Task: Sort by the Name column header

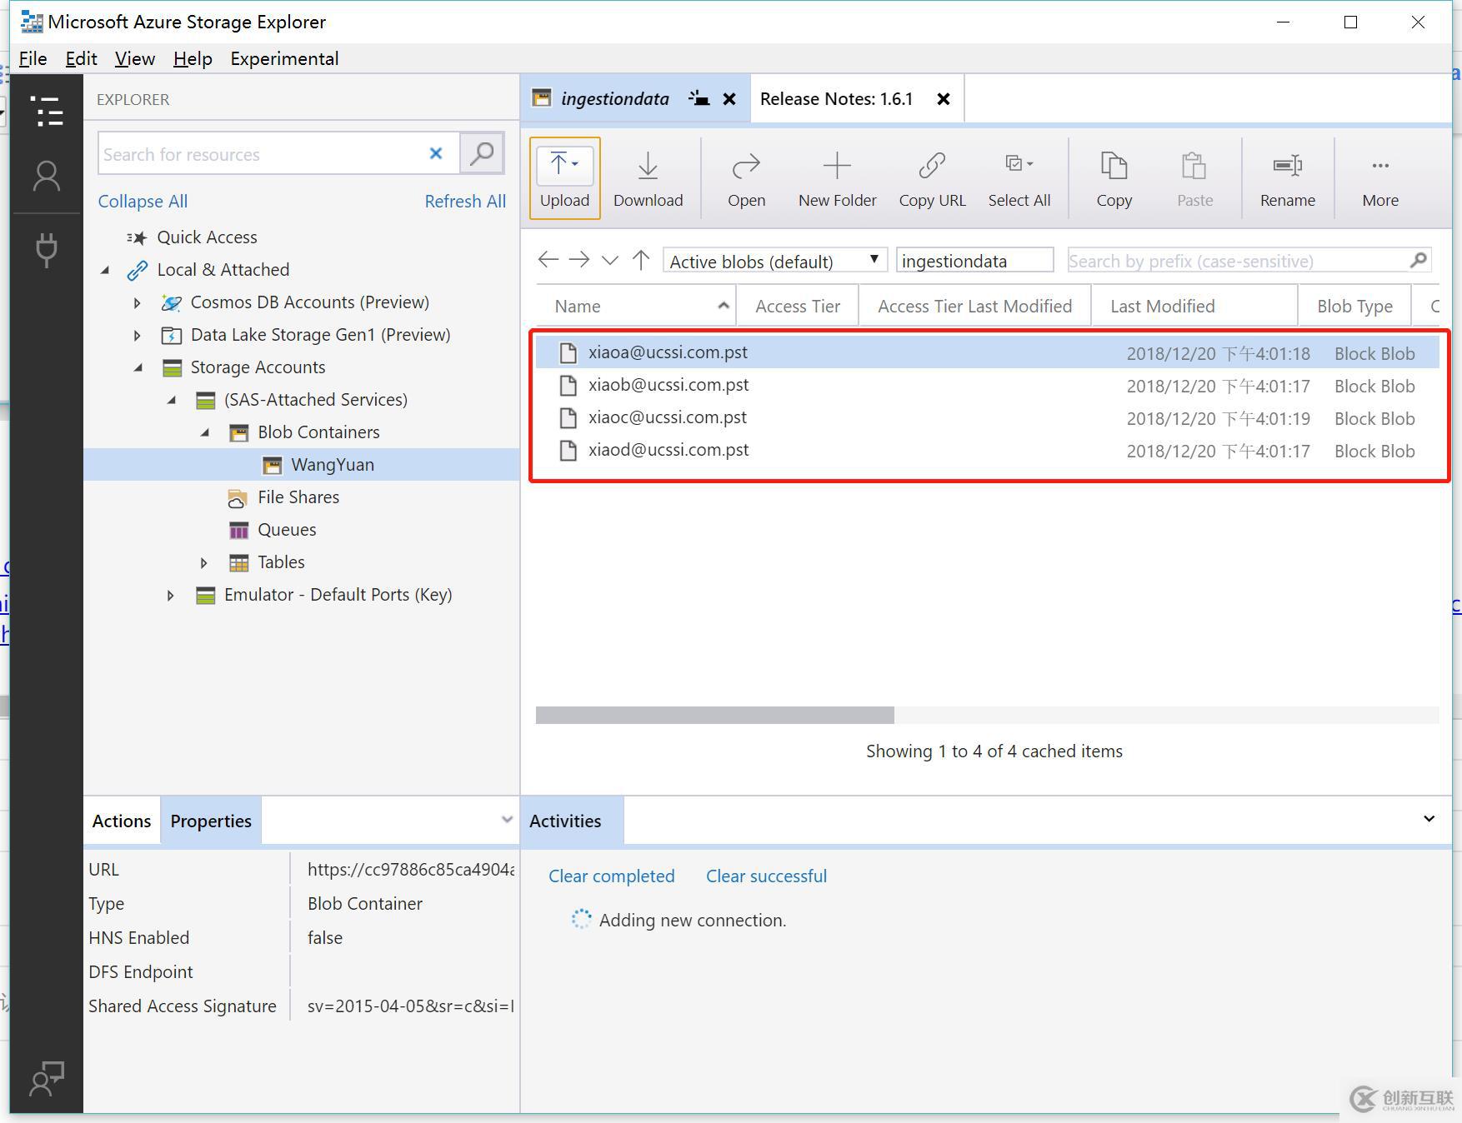Action: point(637,306)
